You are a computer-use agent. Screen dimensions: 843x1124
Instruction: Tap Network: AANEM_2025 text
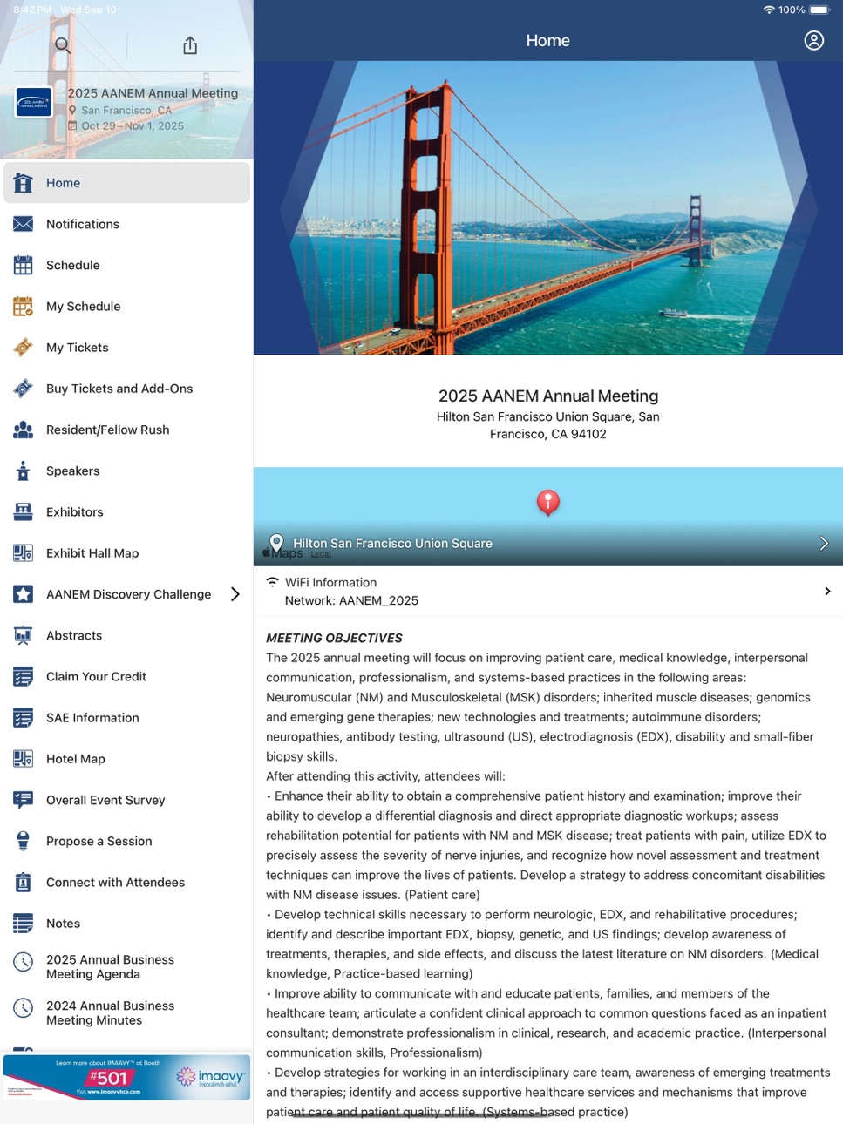pos(351,600)
